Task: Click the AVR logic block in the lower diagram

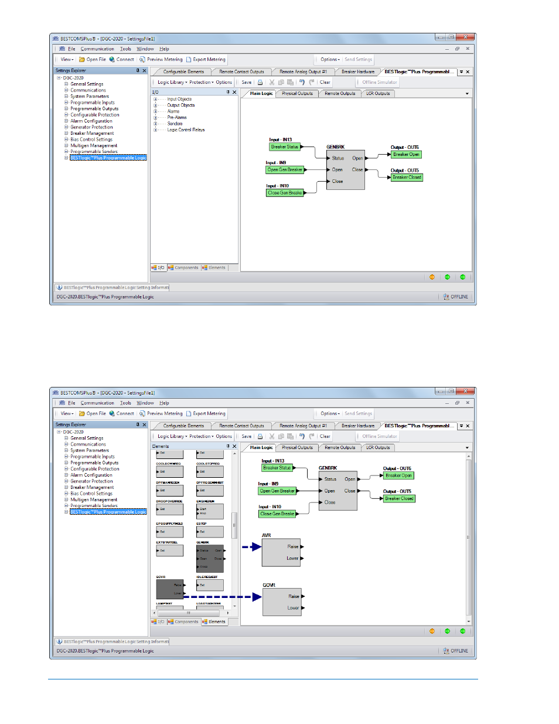Action: click(x=281, y=552)
